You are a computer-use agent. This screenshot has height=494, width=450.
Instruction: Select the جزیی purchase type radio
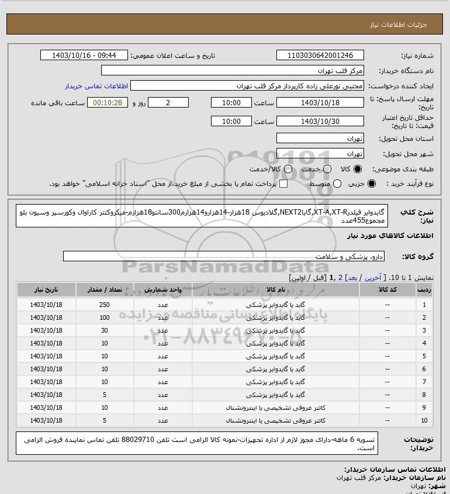pyautogui.click(x=372, y=184)
